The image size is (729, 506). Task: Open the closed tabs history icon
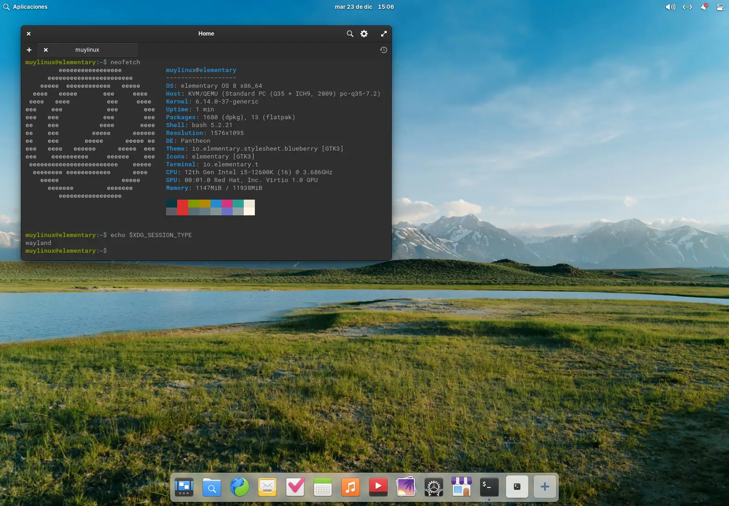[383, 50]
